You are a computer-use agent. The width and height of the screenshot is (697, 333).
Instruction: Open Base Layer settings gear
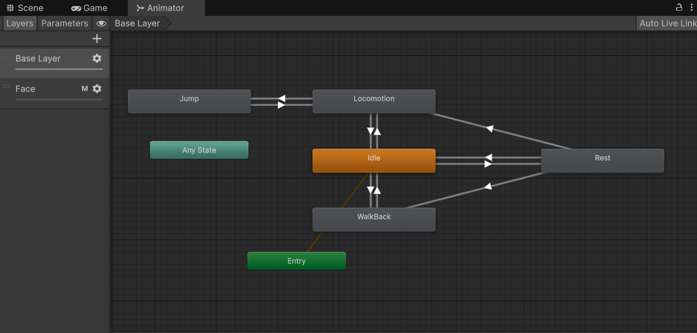[97, 58]
